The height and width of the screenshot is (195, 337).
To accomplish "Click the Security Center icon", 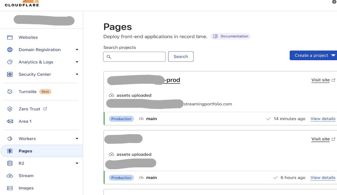I will coord(10,74).
